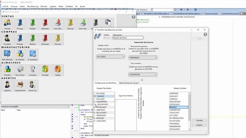This screenshot has height=138, width=246.
Task: Open Agentes icon under Agentes section
Action: (7, 86)
